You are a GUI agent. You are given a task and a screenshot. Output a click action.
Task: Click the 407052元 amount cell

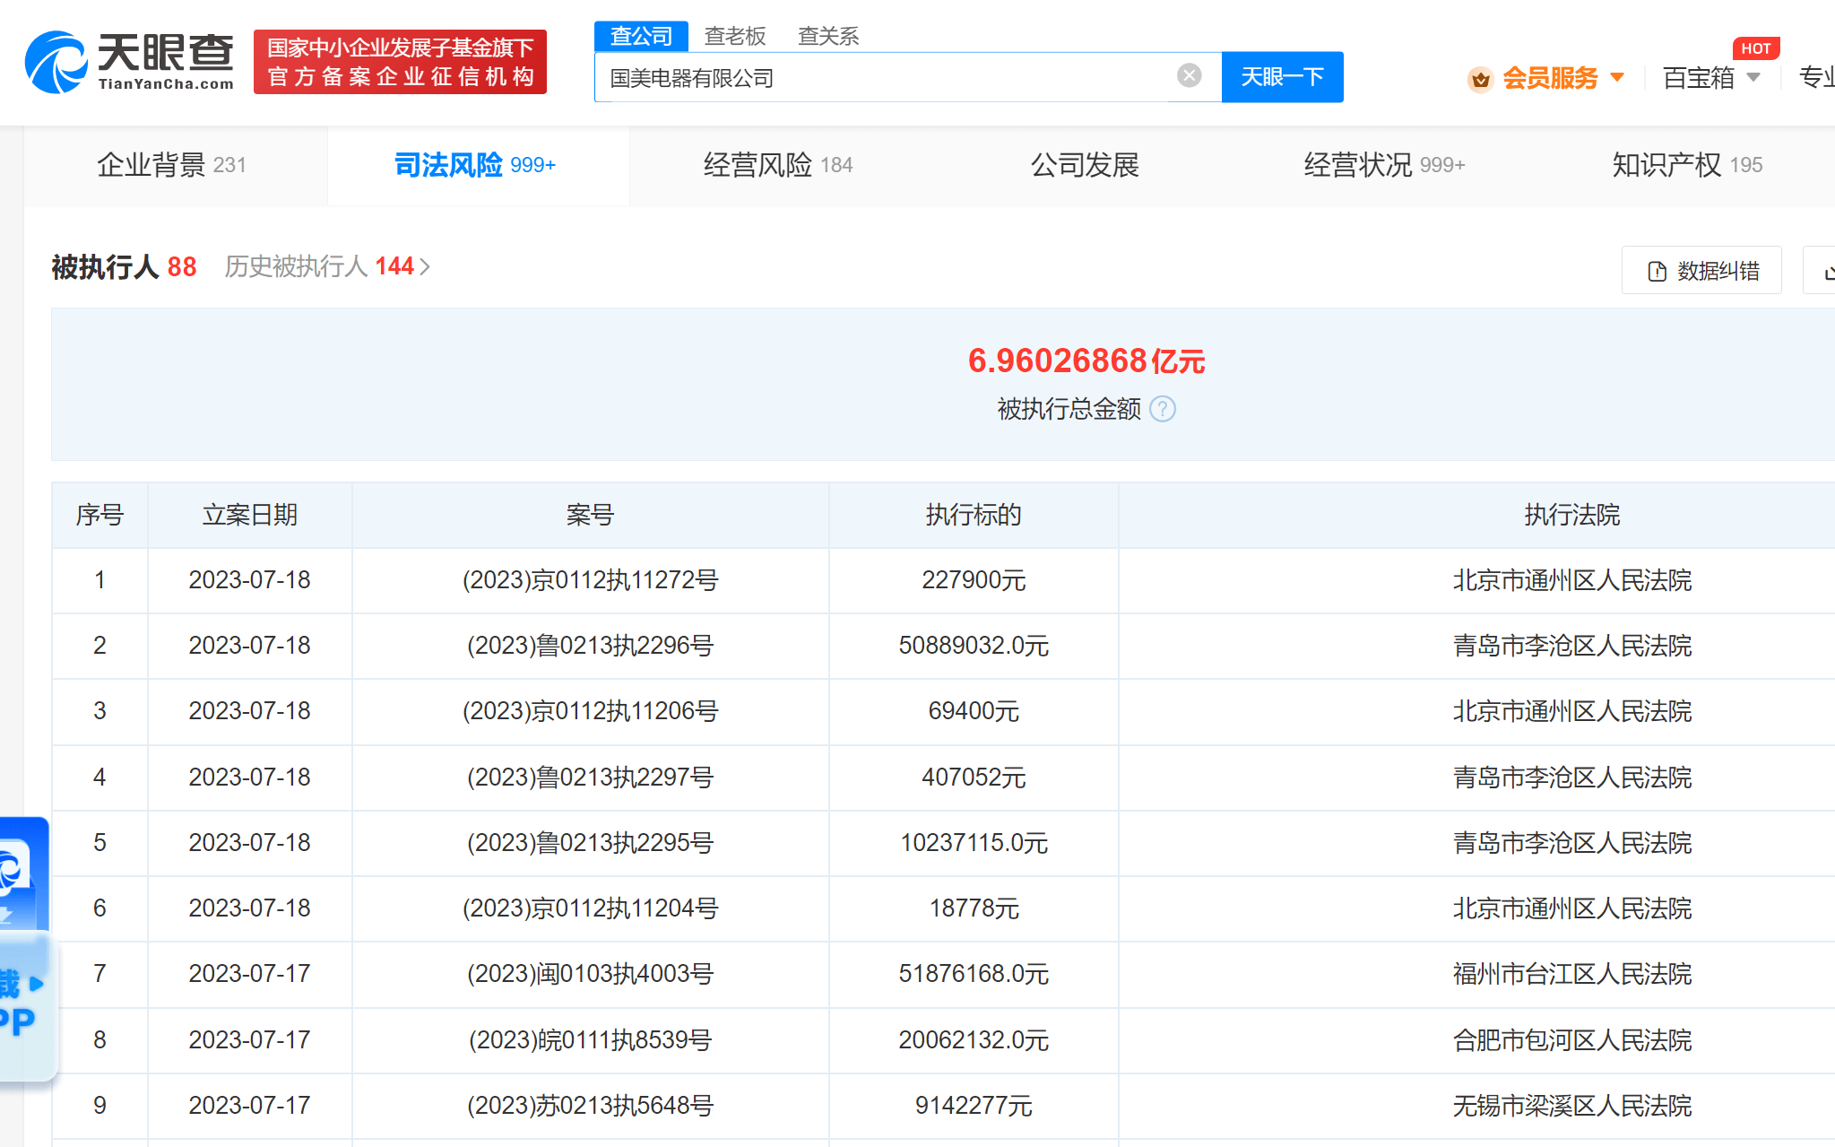pos(974,778)
